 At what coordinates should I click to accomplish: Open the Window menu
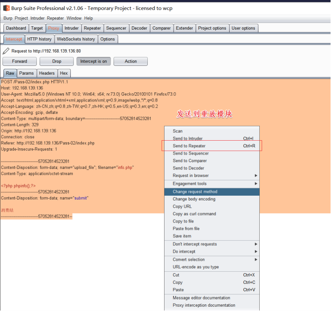[x=74, y=18]
